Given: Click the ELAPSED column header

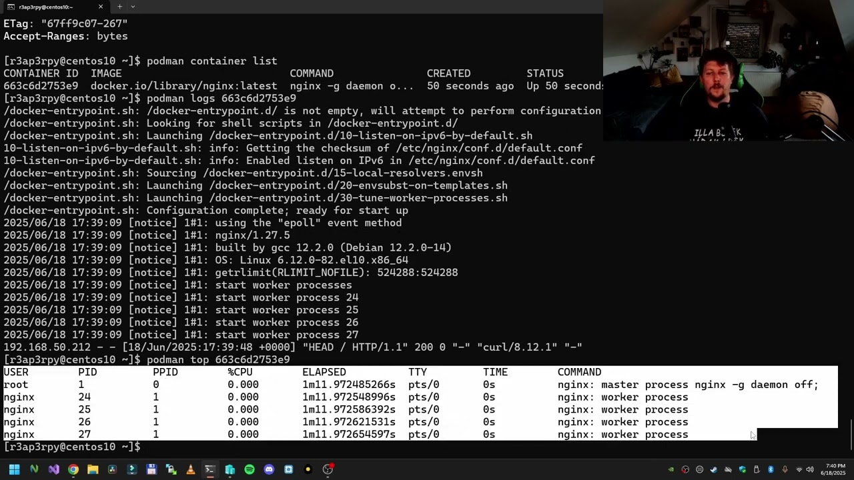Looking at the screenshot, I should pyautogui.click(x=324, y=372).
